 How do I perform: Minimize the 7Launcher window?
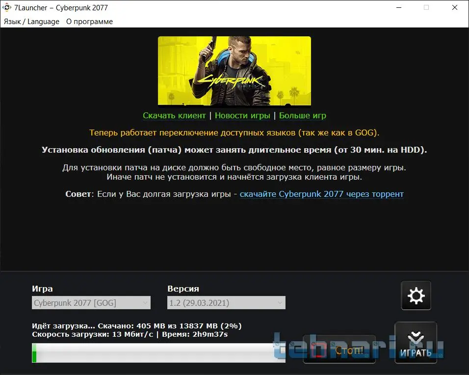tap(399, 7)
